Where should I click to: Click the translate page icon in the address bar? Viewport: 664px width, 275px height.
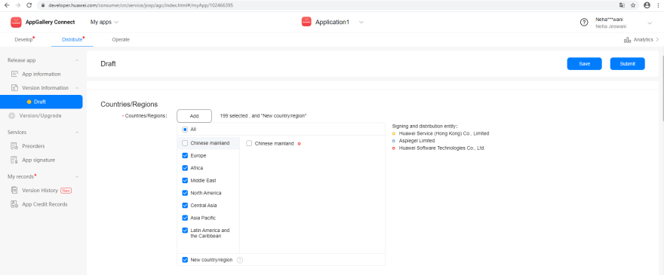[622, 5]
